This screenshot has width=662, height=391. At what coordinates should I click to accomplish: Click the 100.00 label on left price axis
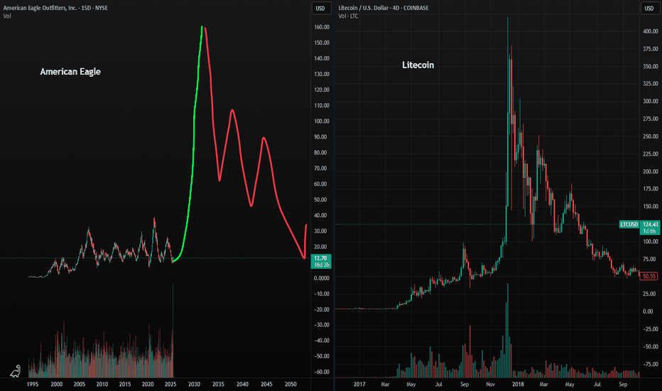coord(322,121)
